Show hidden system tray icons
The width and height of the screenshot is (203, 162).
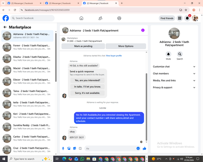pyautogui.click(x=166, y=159)
